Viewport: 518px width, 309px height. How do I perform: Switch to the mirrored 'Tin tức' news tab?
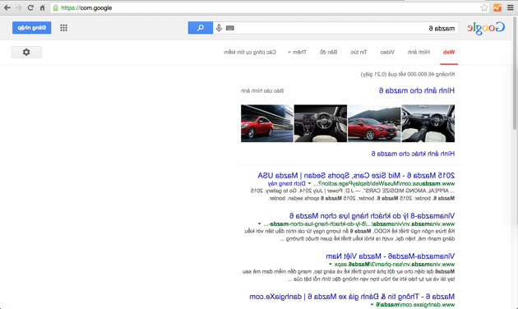click(358, 52)
